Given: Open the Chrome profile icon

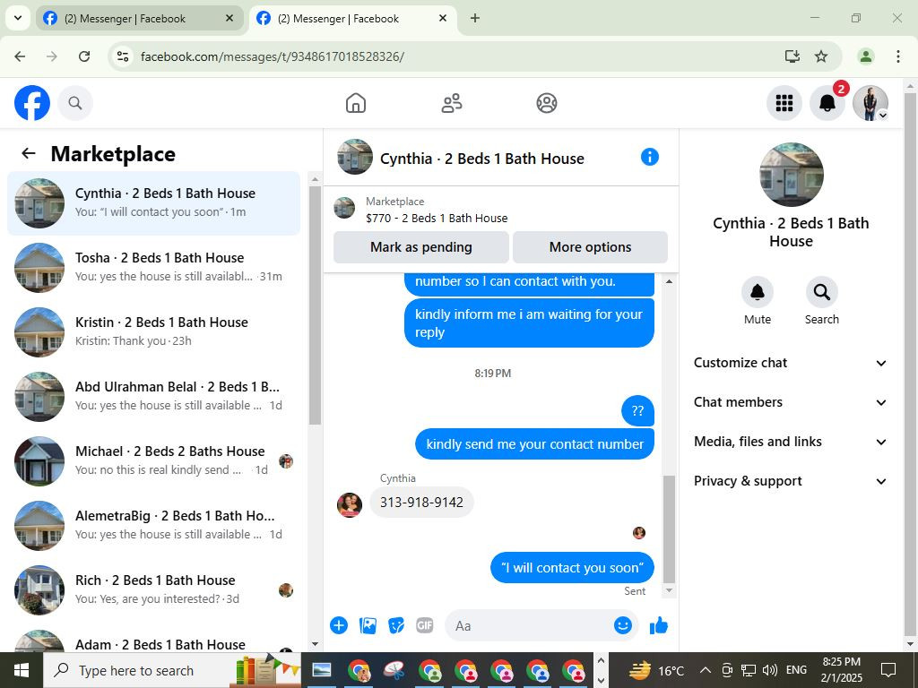Looking at the screenshot, I should (x=865, y=56).
